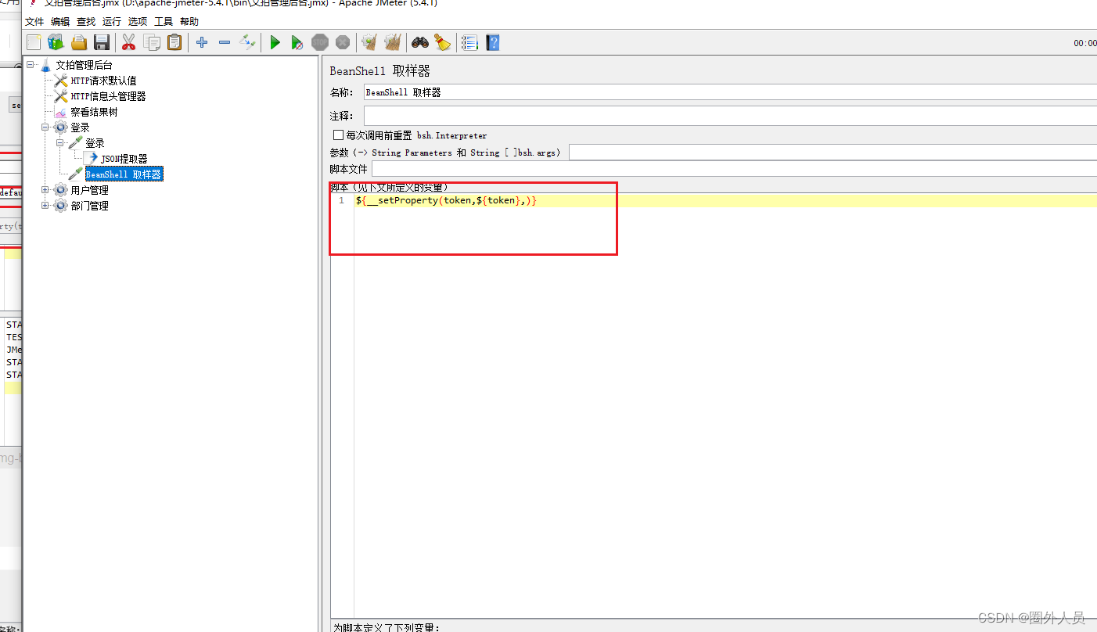Expand the 用户管理 thread group

[45, 190]
